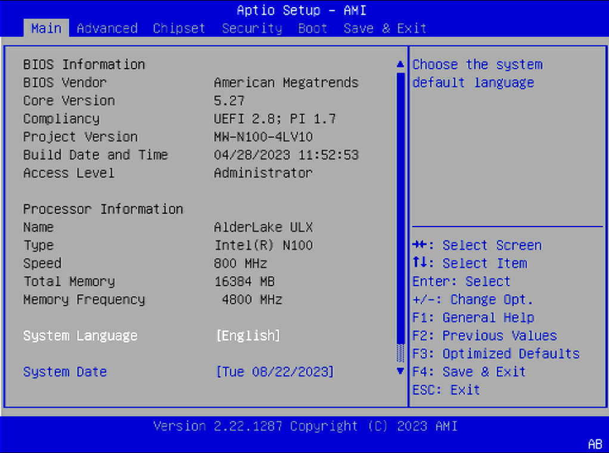Click the AlderLake ULX value

point(263,227)
